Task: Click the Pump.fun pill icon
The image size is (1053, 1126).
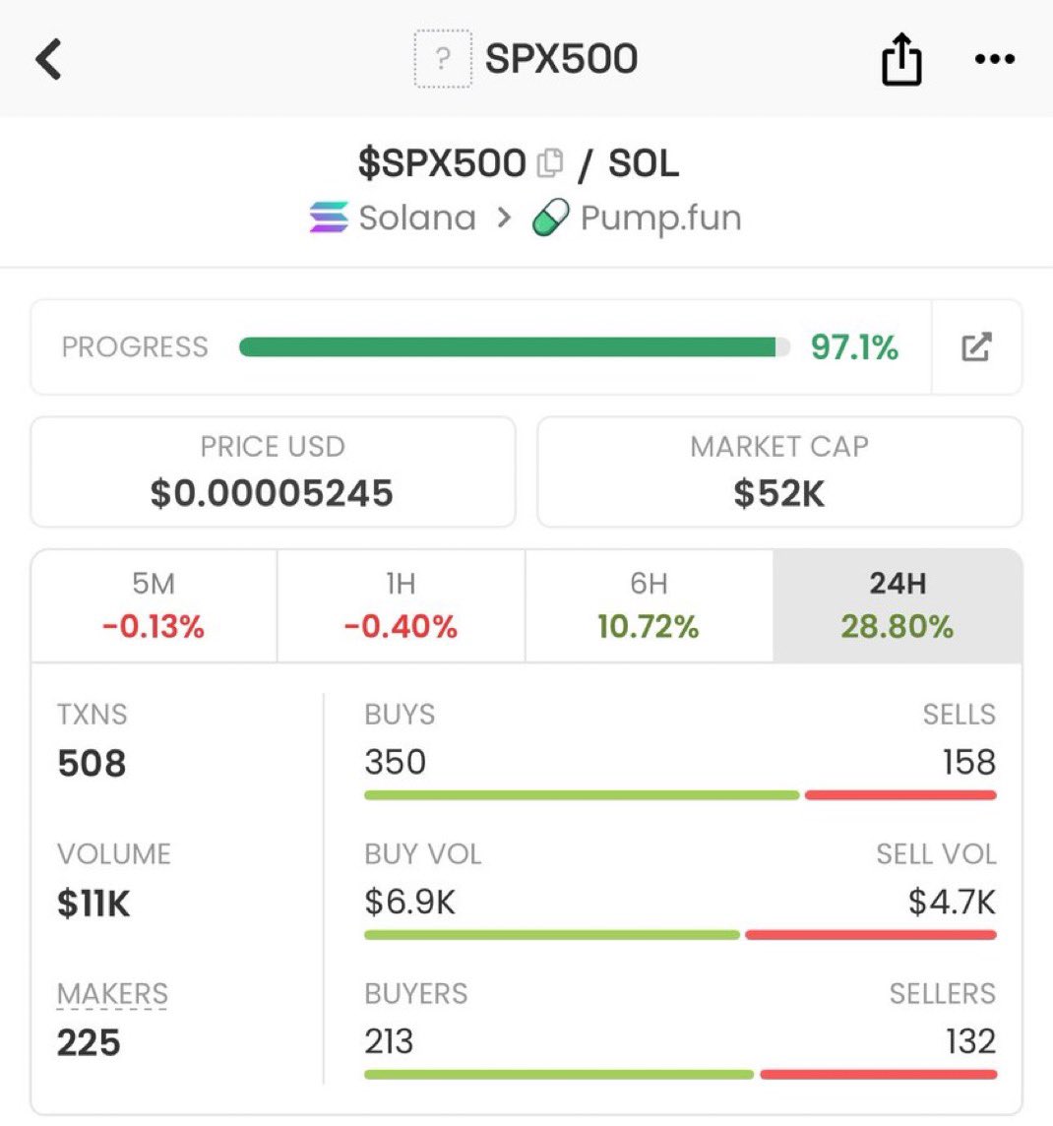Action: [550, 217]
